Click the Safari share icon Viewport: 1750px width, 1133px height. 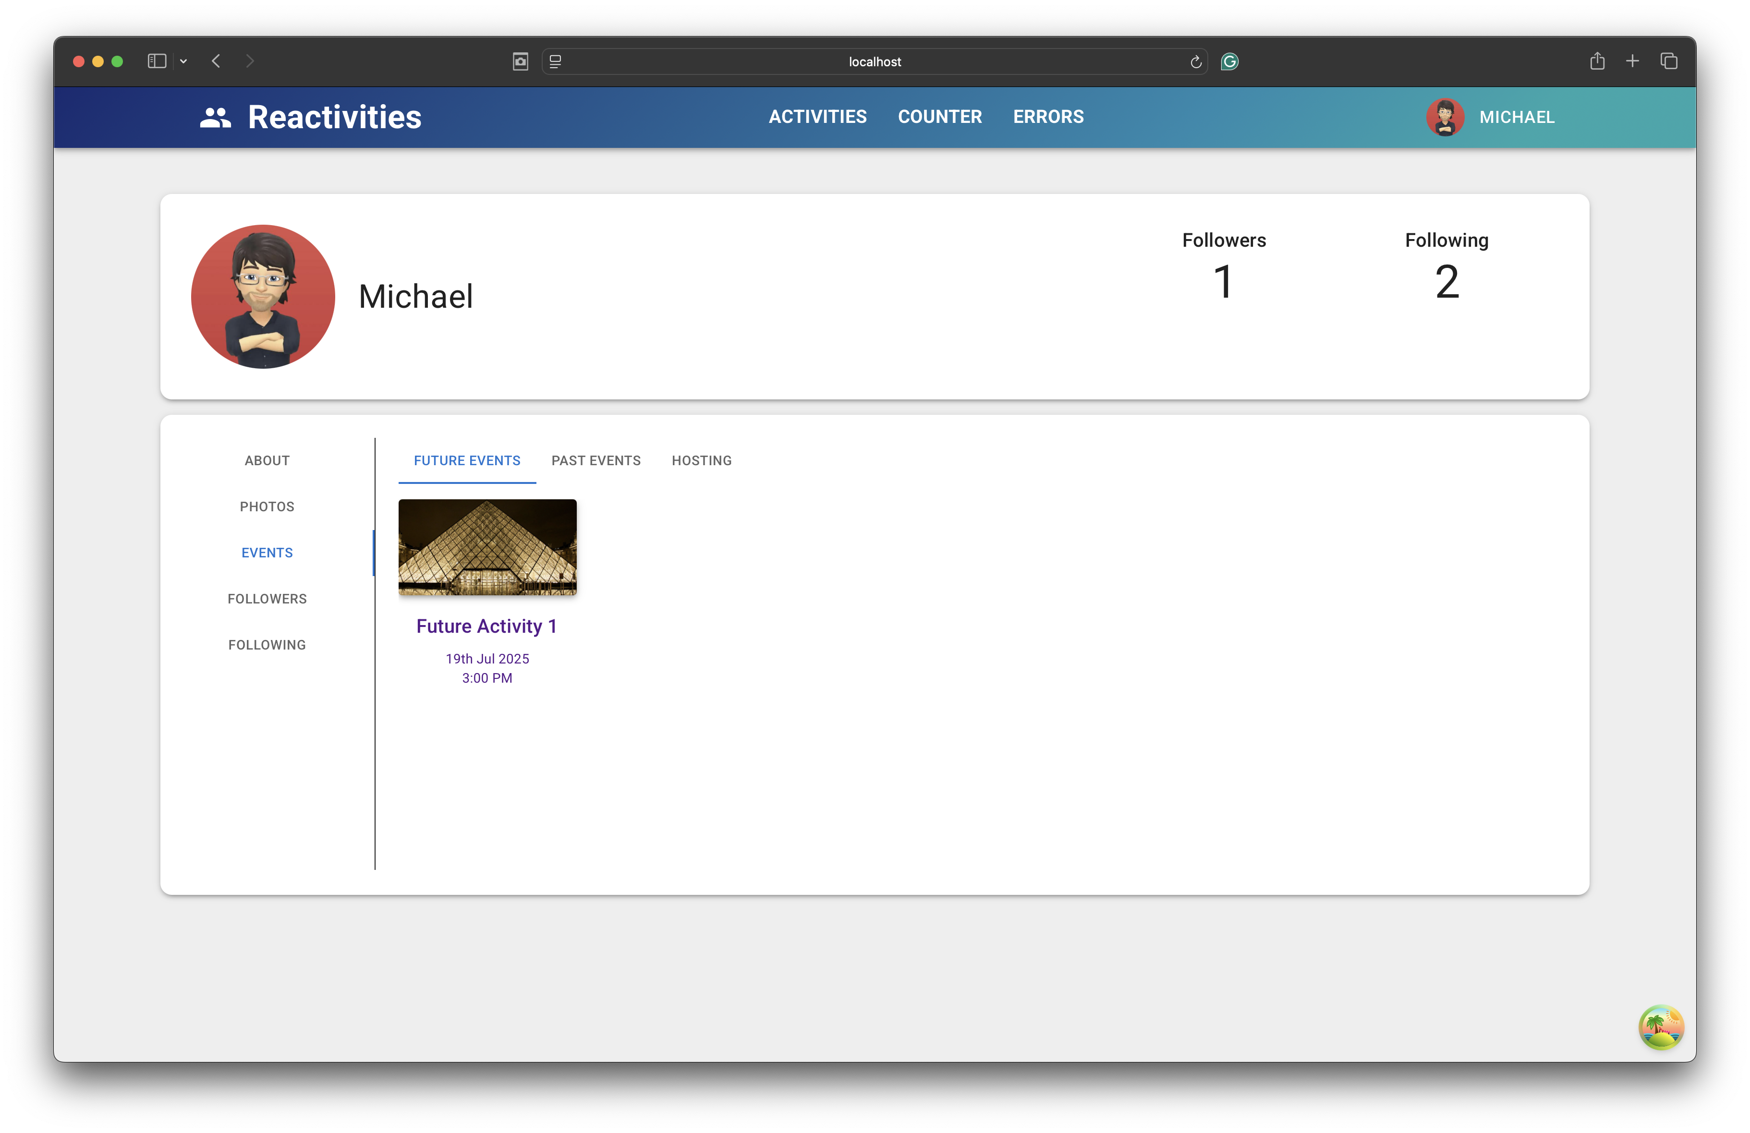(1597, 61)
